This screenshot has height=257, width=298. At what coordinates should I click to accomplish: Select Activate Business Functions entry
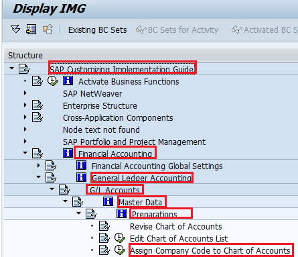[129, 82]
